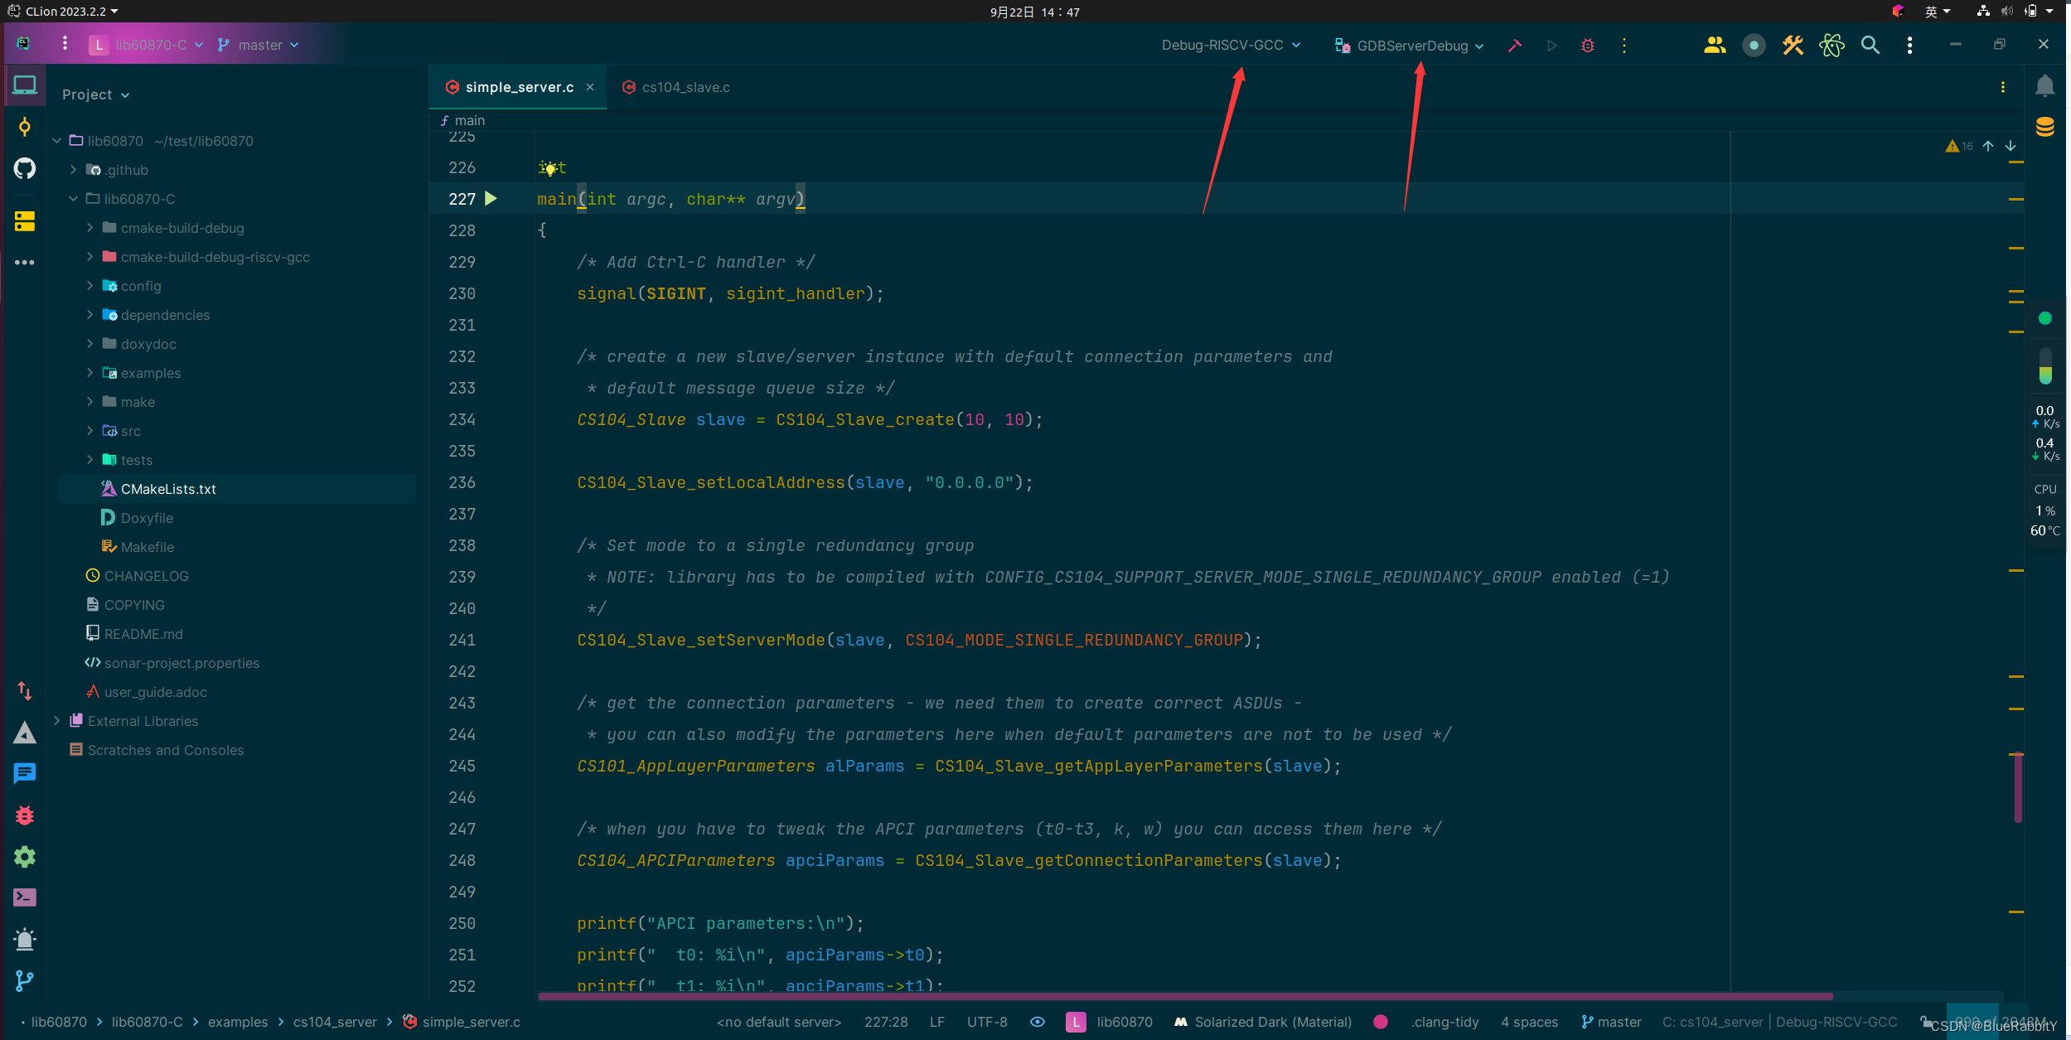This screenshot has width=2071, height=1040.
Task: Open CLion 2023.2.2 app menu
Action: (64, 12)
